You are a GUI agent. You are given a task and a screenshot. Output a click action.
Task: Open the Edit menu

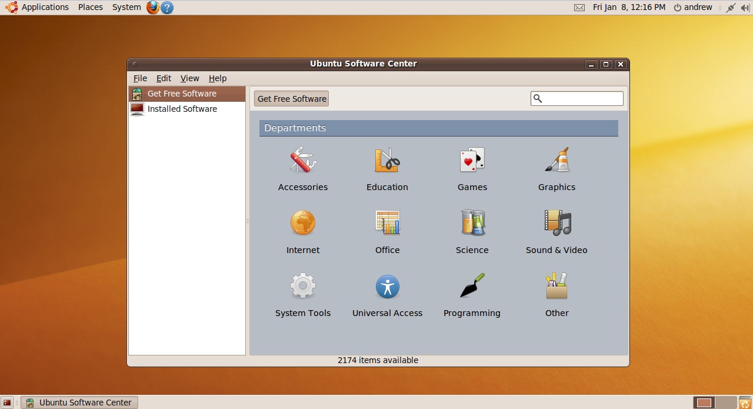[x=164, y=78]
